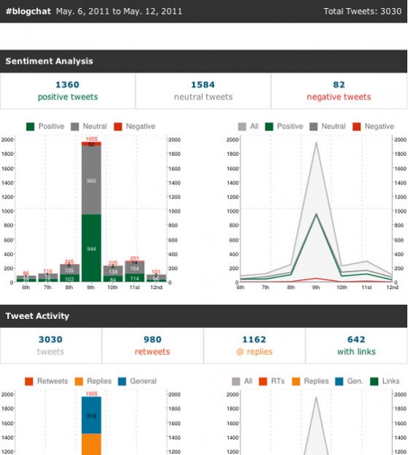Click the gray Neutral swatch in sentiment bar chart legend
The height and width of the screenshot is (455, 408).
75,127
